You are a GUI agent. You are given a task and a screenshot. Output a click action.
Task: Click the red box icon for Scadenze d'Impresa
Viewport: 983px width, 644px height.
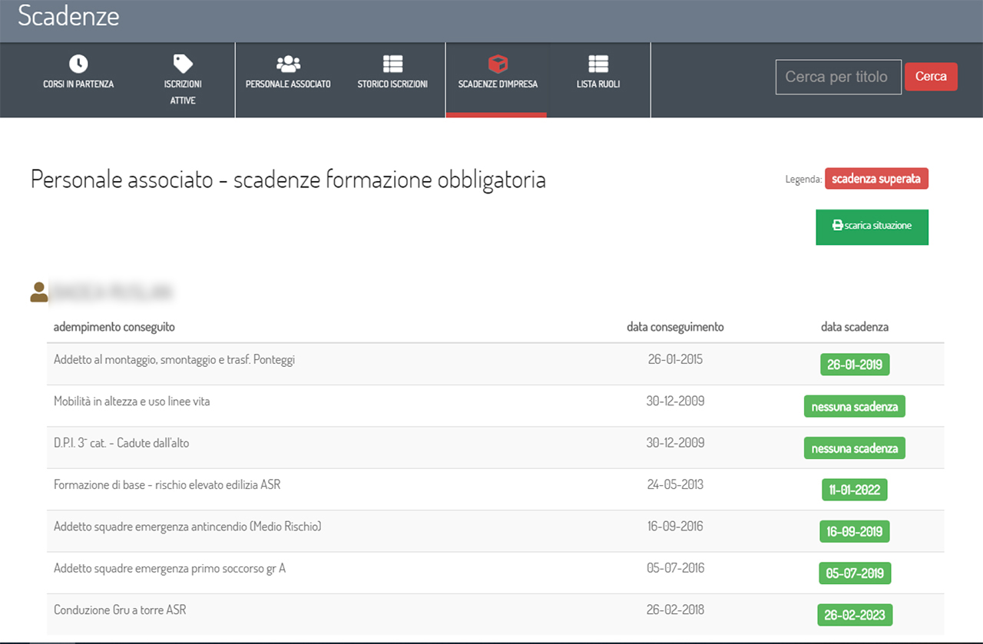498,64
